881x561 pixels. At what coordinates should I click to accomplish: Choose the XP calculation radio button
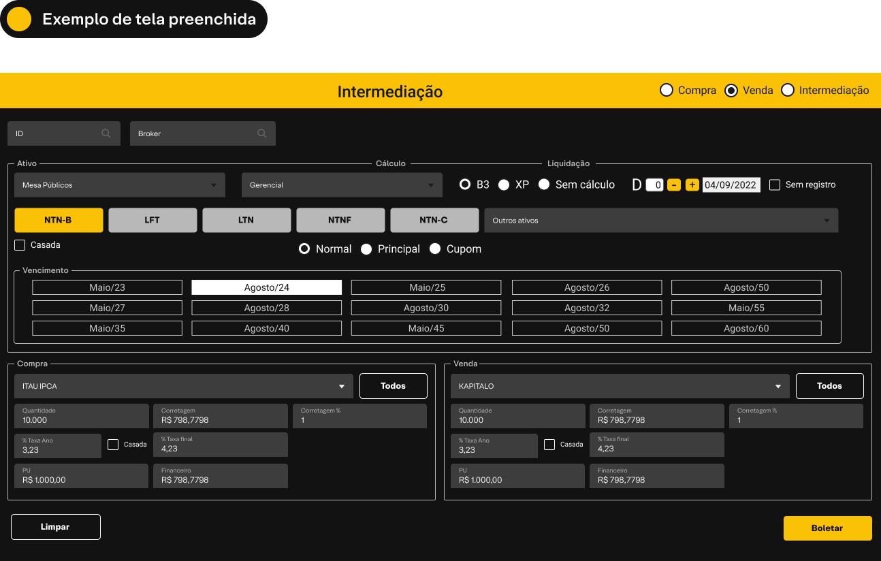504,185
